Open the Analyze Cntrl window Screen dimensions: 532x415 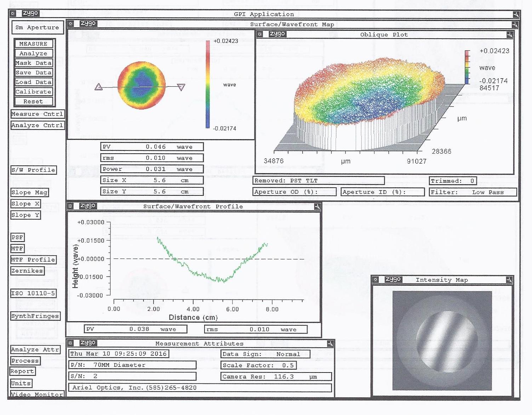(x=37, y=125)
